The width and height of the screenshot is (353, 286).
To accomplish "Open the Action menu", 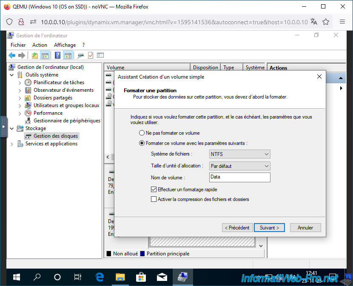I will (40, 45).
